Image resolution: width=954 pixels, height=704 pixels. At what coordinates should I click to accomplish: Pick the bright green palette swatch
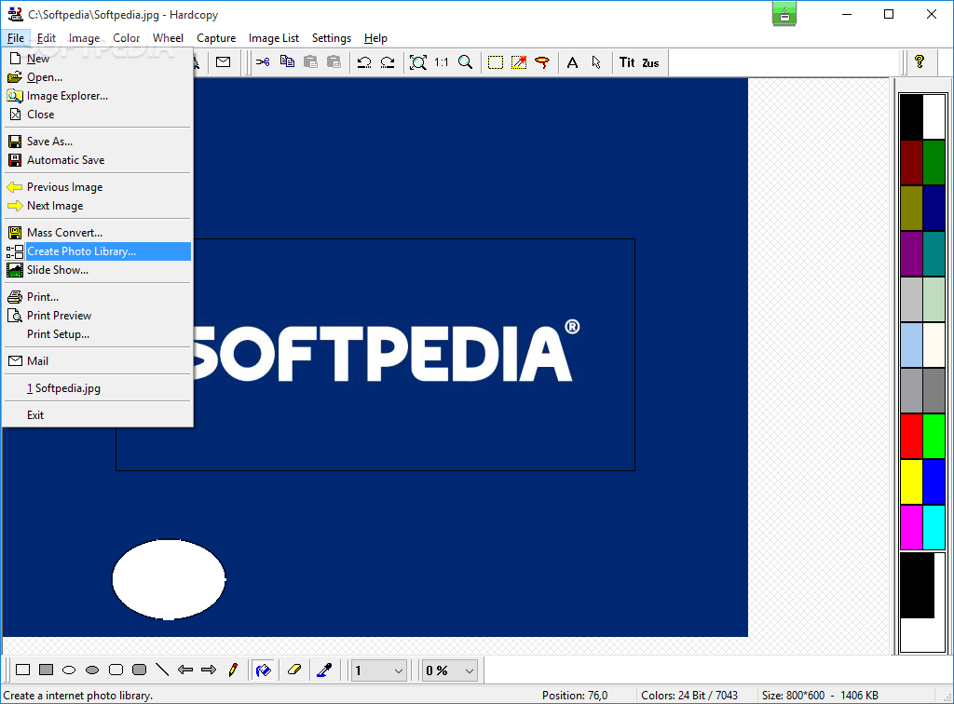[x=934, y=436]
